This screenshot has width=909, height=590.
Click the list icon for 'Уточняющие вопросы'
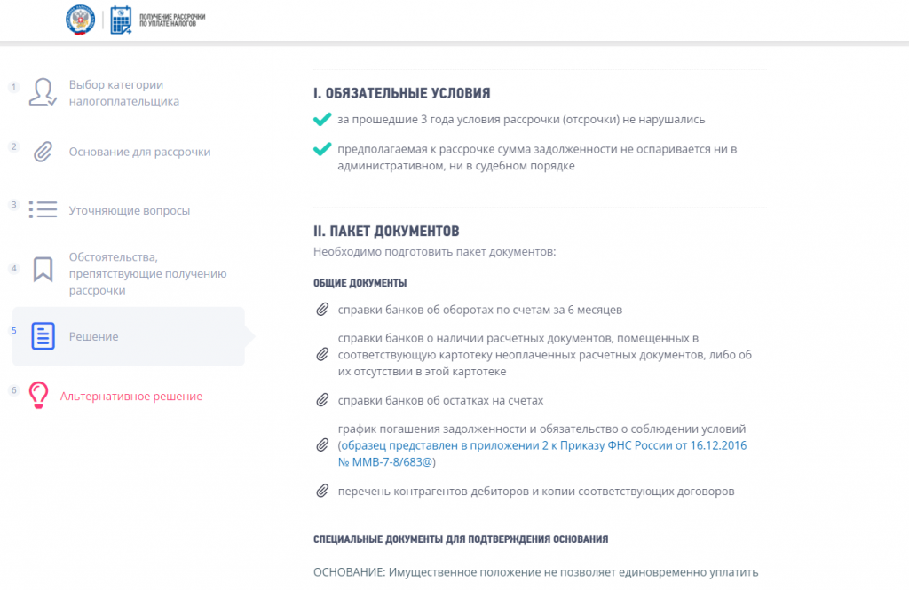[42, 210]
